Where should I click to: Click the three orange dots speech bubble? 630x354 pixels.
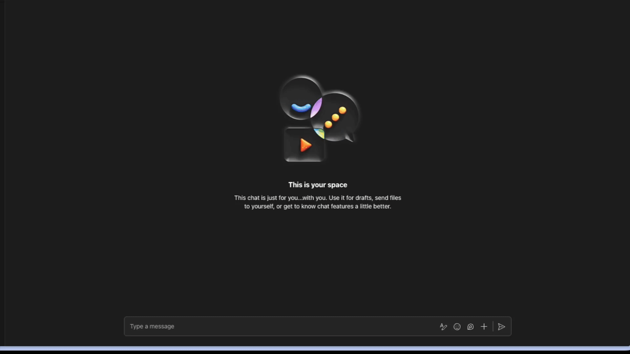click(336, 117)
